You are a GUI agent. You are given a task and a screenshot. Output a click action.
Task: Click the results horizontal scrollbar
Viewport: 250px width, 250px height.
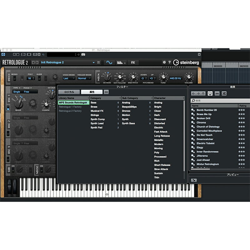click(200, 169)
